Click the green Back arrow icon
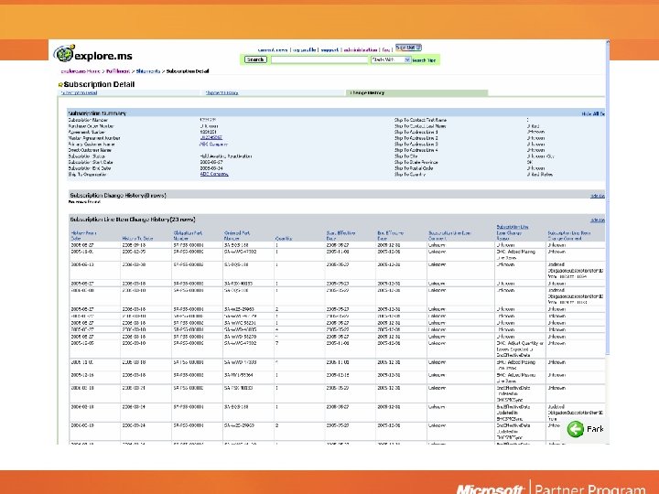 click(x=575, y=429)
